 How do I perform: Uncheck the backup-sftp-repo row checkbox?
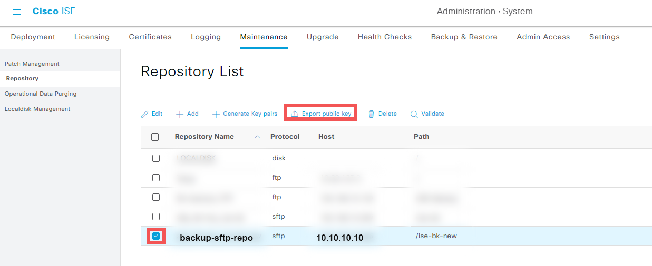156,236
